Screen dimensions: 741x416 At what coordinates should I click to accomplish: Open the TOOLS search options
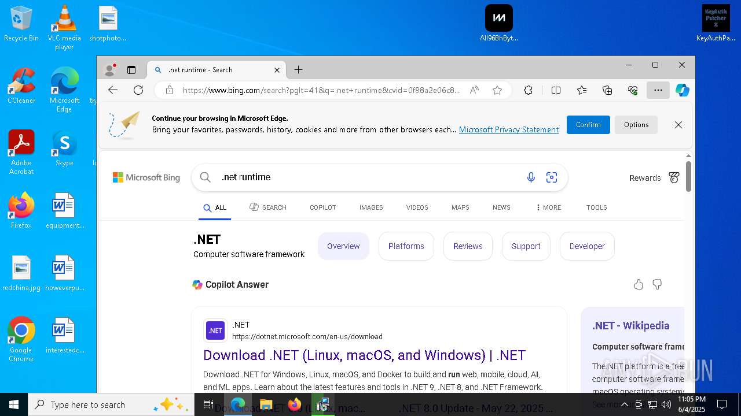(x=596, y=207)
